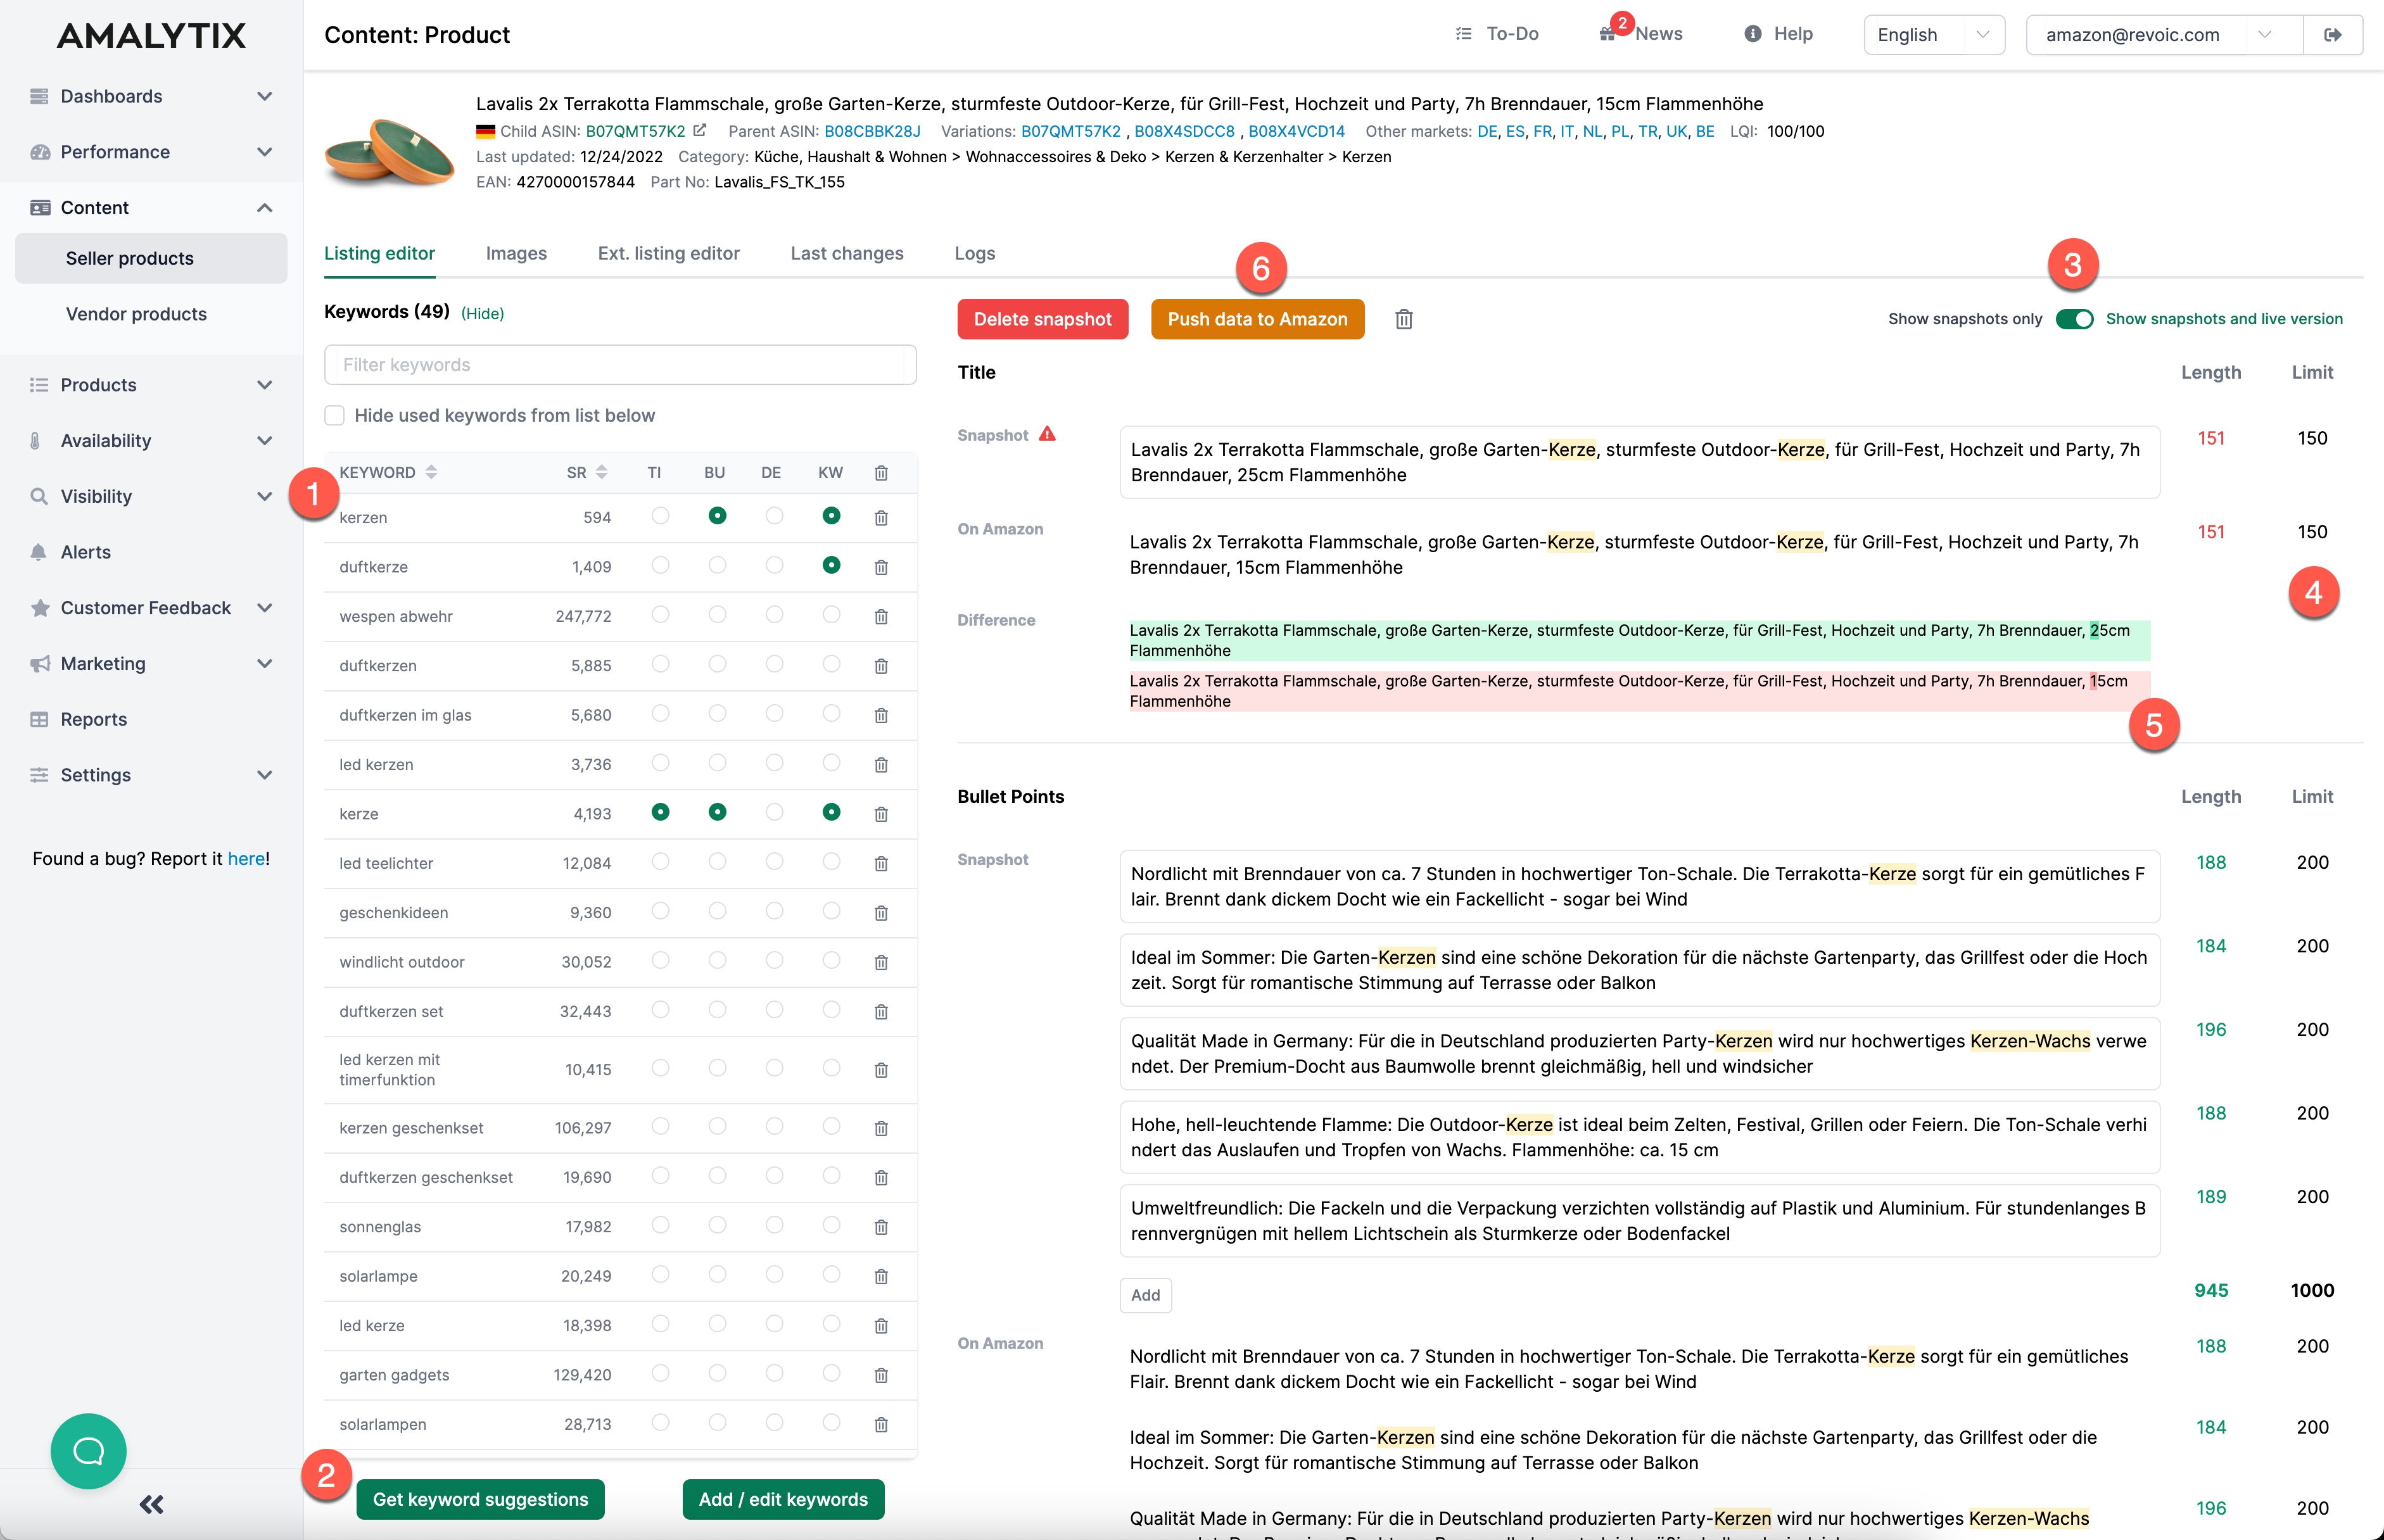The image size is (2384, 1540).
Task: Open Parent ASIN B08CBBK28J link
Action: pos(872,131)
